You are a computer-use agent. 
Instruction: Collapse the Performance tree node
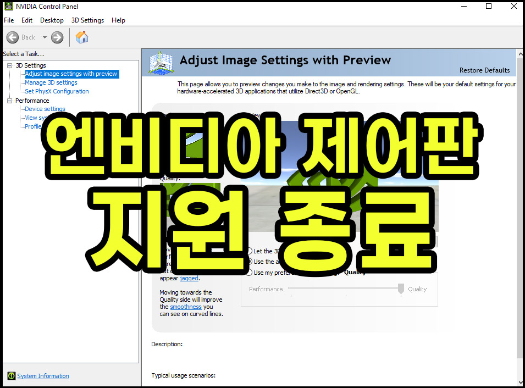(10, 101)
